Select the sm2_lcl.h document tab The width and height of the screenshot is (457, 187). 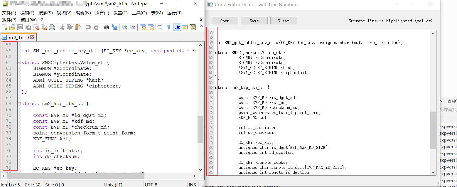(x=18, y=38)
